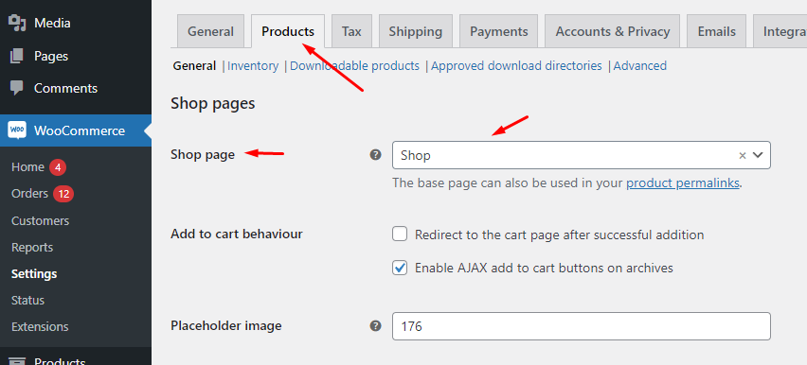Click the Products menu icon at sidebar bottom
The width and height of the screenshot is (807, 365).
click(17, 361)
